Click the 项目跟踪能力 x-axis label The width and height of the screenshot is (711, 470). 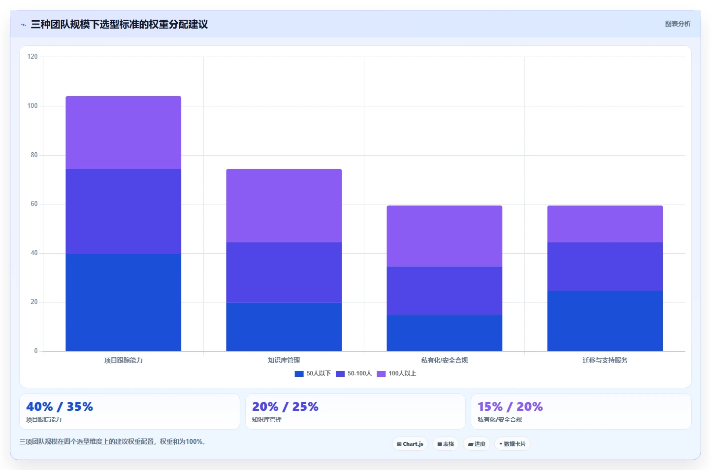(124, 360)
